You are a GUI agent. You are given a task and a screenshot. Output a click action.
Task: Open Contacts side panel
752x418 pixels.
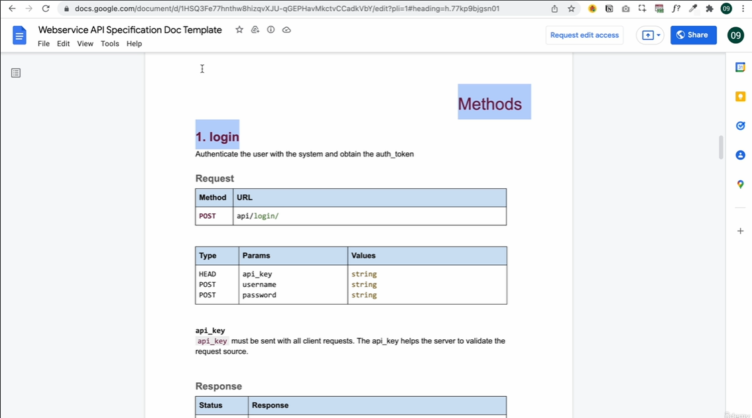tap(741, 155)
